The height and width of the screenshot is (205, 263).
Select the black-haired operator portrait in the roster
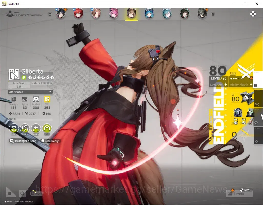(61, 14)
